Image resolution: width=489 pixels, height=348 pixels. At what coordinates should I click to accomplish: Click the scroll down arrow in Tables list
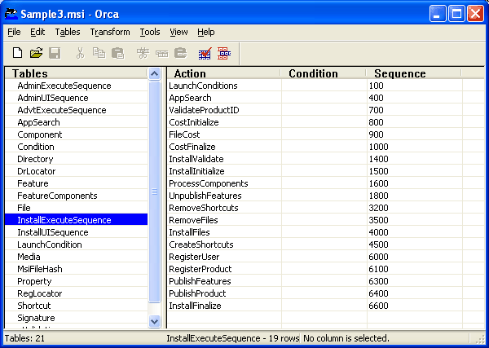tap(154, 321)
